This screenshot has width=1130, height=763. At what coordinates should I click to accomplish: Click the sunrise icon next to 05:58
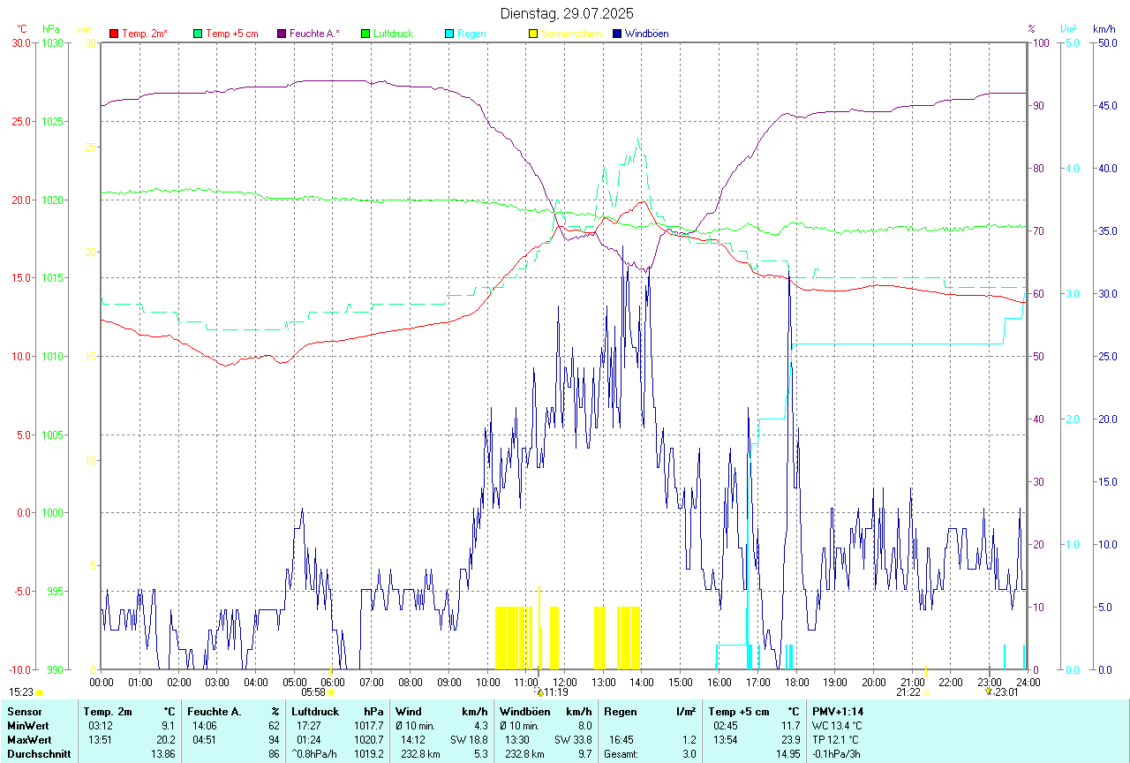[x=331, y=693]
